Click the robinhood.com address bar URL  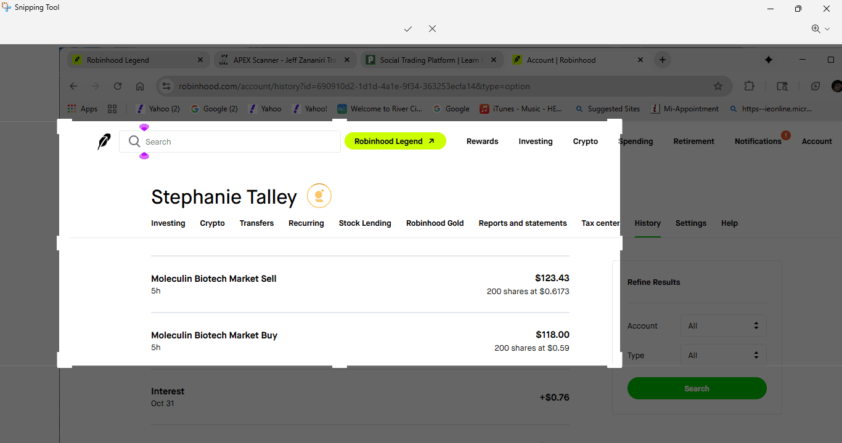(354, 87)
